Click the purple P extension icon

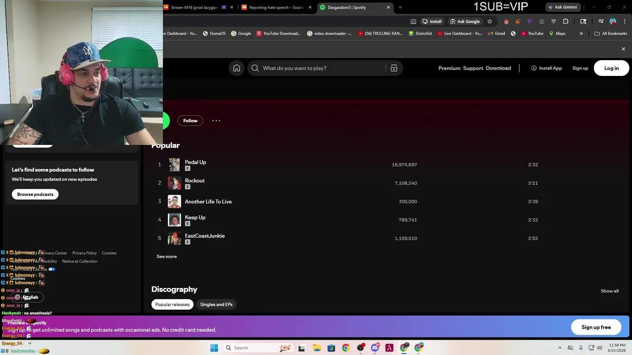(530, 21)
